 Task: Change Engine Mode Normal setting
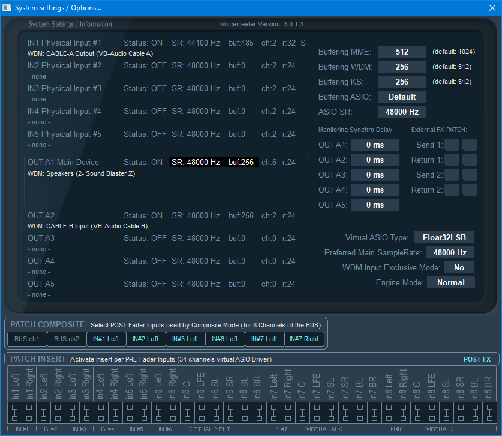point(451,282)
